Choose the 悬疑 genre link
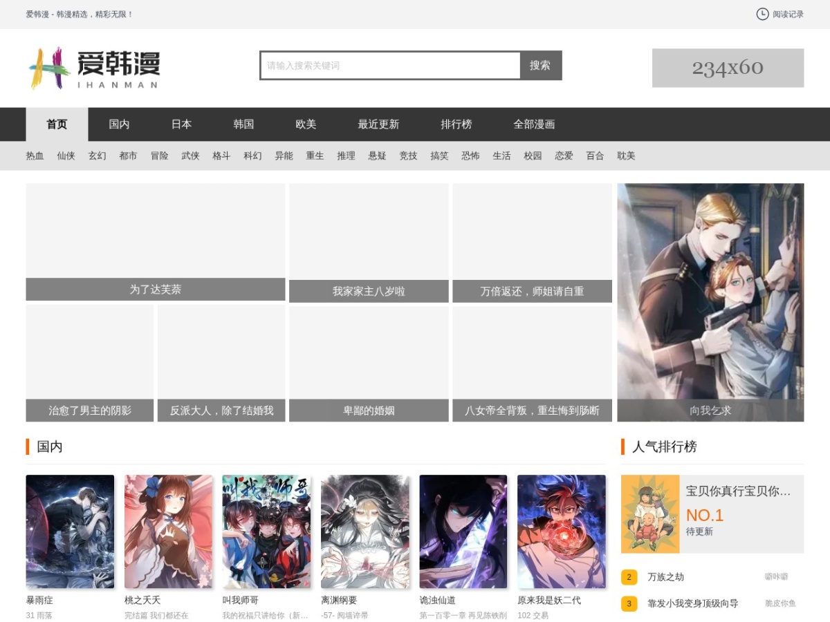The width and height of the screenshot is (830, 622). [377, 156]
